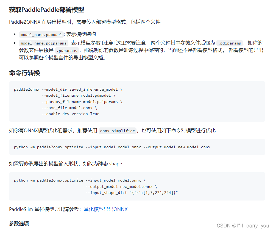This screenshot has height=231, width=273.
Task: Open the 量化模型导出ONNX hyperlink
Action: (106, 209)
